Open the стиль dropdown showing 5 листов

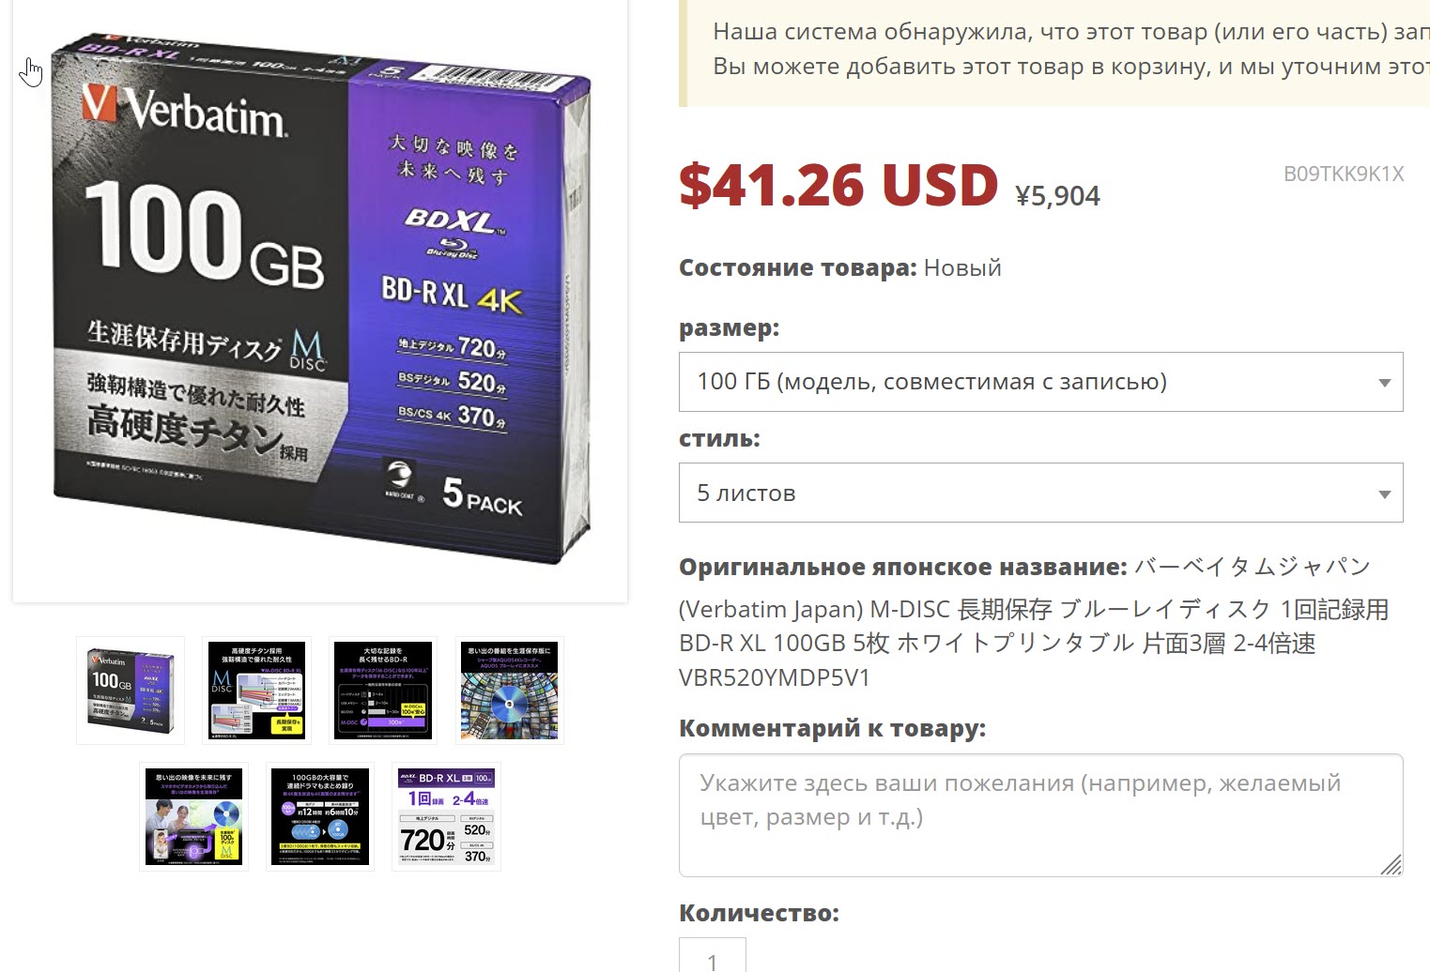click(x=1040, y=493)
